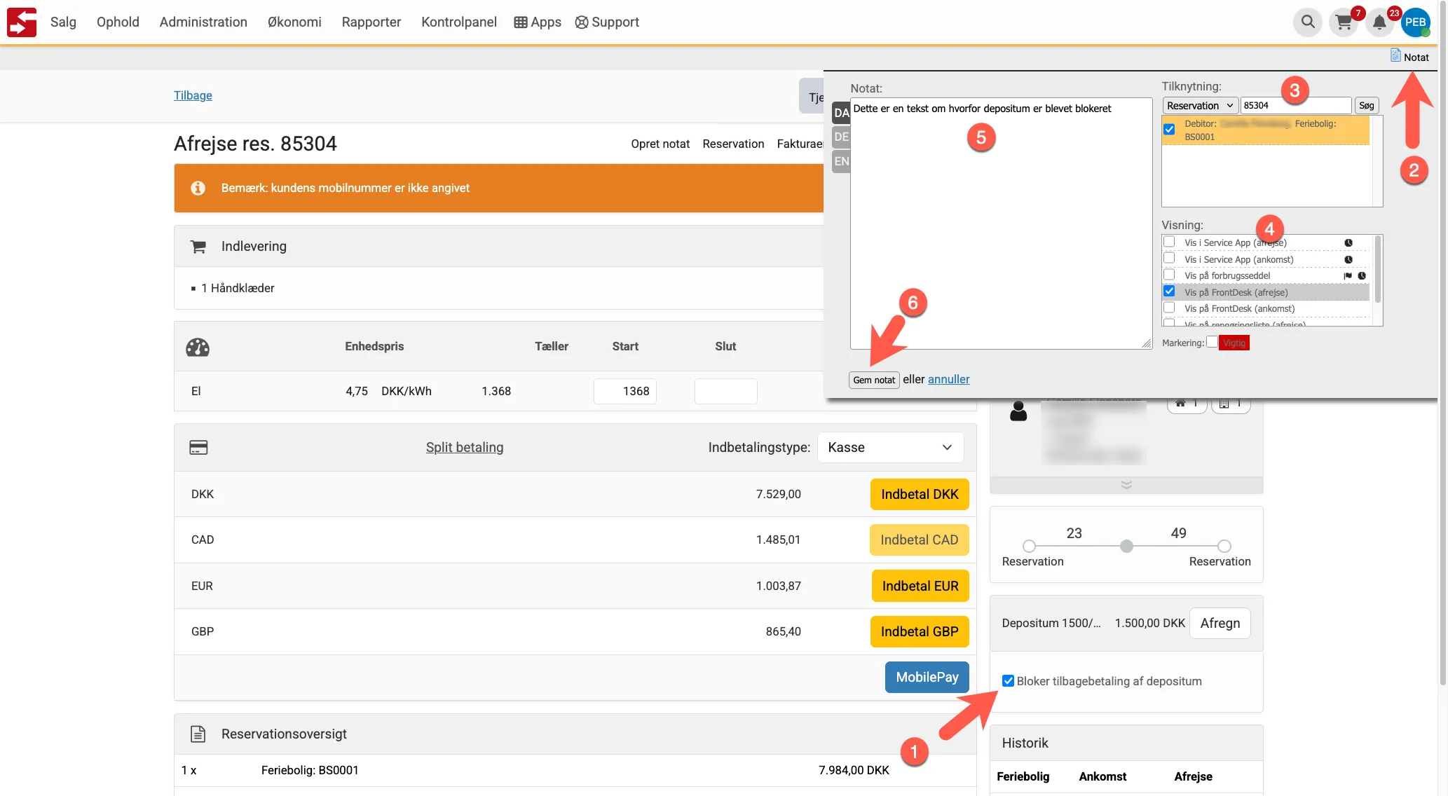Click the El Slut input field
This screenshot has height=796, width=1448.
[725, 391]
